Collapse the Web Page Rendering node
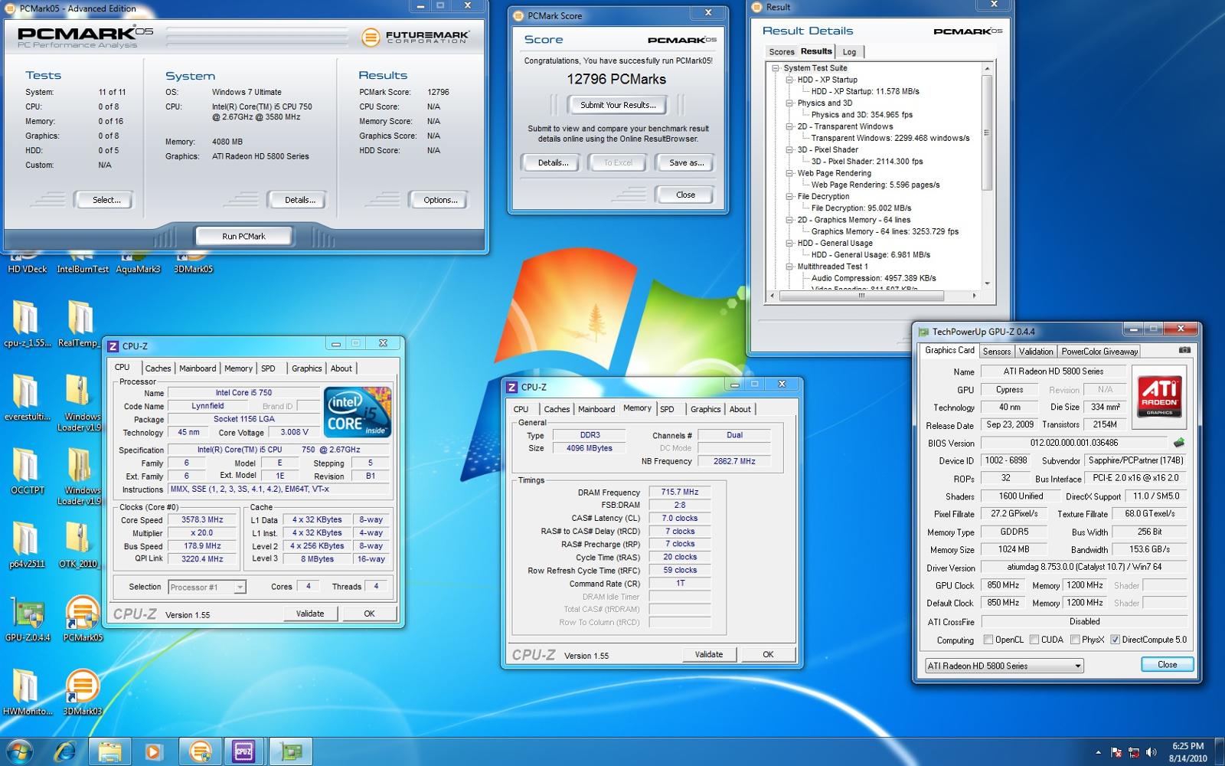 789,173
